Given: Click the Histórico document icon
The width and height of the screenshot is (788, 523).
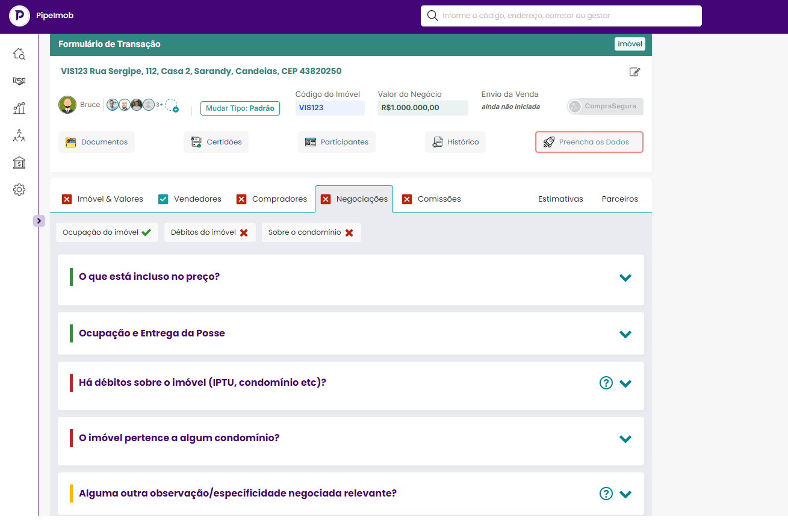Looking at the screenshot, I should [438, 143].
